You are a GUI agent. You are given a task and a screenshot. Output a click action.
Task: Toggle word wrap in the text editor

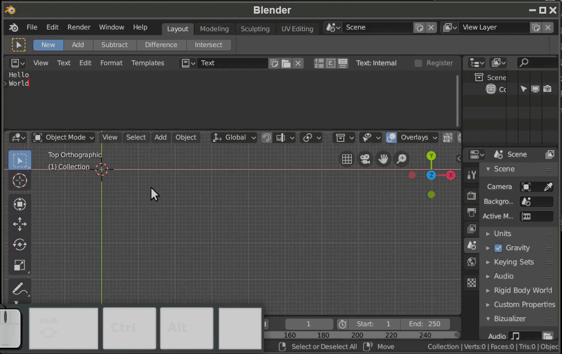click(x=330, y=63)
